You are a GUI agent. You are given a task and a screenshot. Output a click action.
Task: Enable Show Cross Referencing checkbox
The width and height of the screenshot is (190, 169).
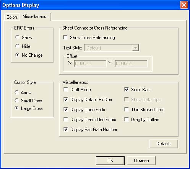65,38
